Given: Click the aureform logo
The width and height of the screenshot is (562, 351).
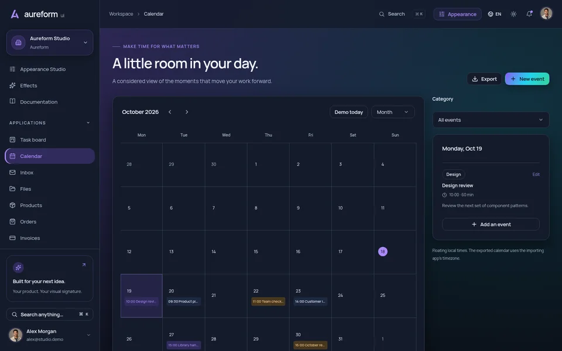Looking at the screenshot, I should [x=37, y=14].
